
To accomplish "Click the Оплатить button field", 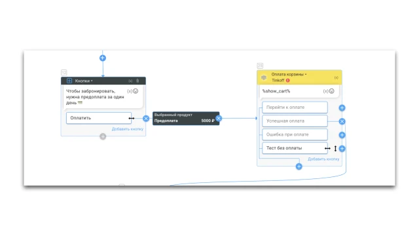I will [99, 118].
